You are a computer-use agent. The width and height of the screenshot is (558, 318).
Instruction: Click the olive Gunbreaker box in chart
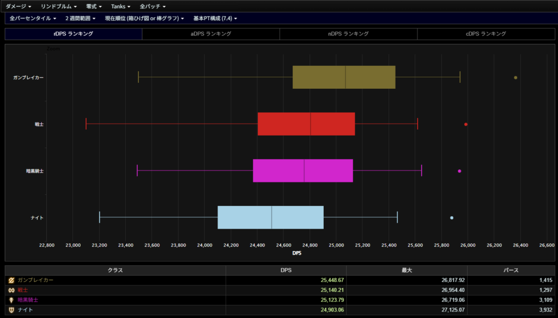click(344, 77)
